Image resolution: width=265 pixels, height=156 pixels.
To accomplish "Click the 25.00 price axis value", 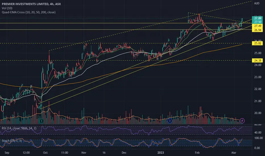I will [x=258, y=53].
